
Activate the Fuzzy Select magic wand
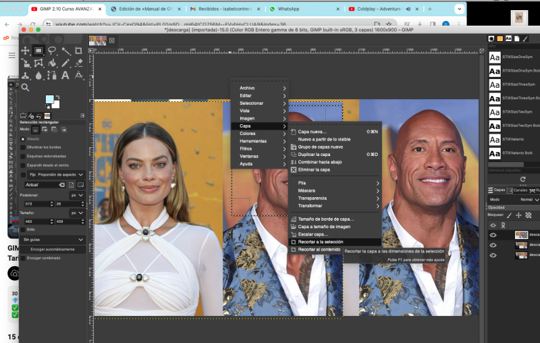66,51
